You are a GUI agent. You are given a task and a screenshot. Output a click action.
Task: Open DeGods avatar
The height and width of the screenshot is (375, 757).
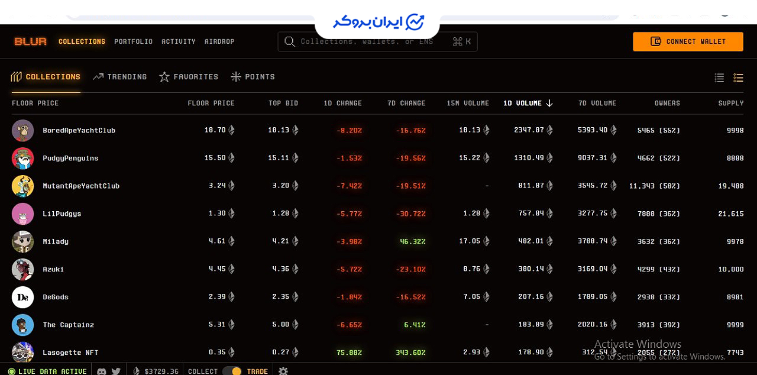coord(22,297)
